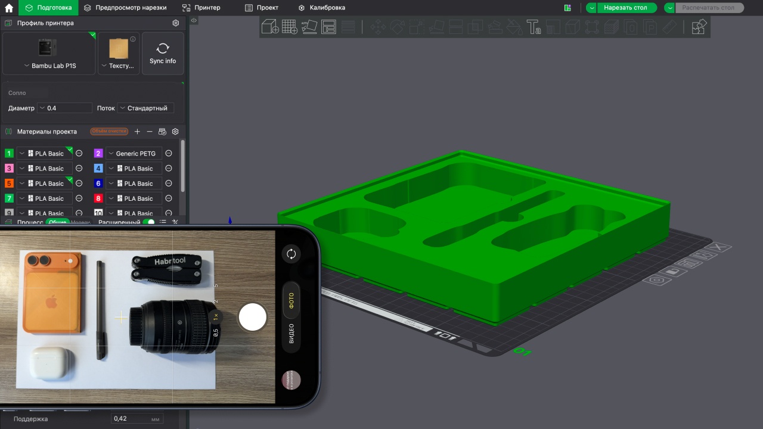Add a new plate with grid icon

pos(290,27)
